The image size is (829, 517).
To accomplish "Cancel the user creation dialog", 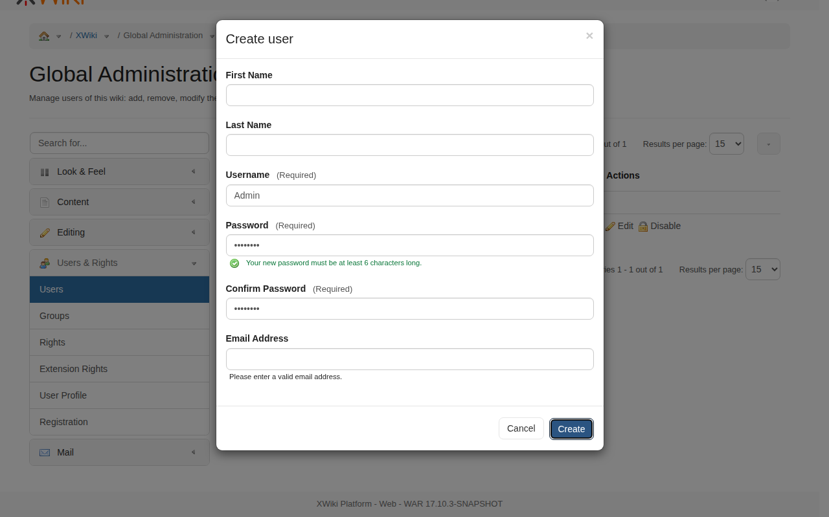I will pyautogui.click(x=521, y=428).
